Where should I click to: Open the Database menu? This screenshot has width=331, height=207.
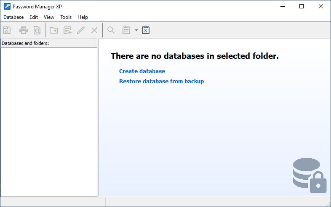[13, 17]
